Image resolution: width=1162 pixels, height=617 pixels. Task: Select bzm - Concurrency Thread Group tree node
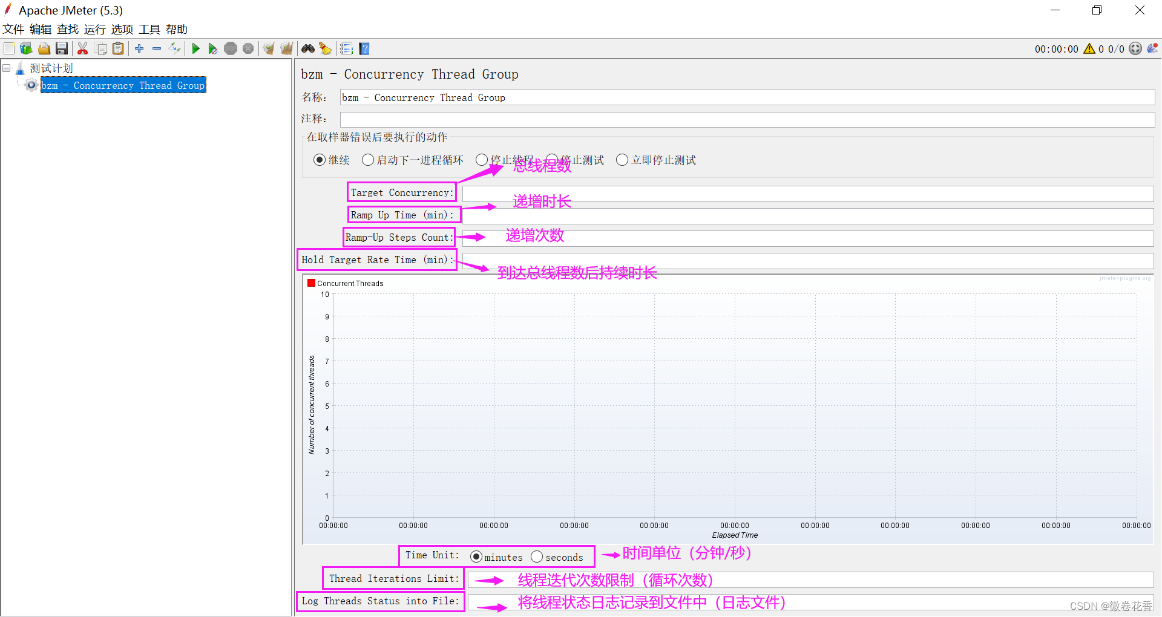point(123,85)
